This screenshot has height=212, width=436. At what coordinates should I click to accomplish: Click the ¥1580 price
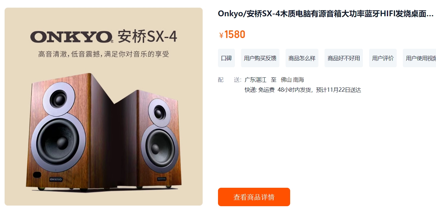click(x=232, y=35)
